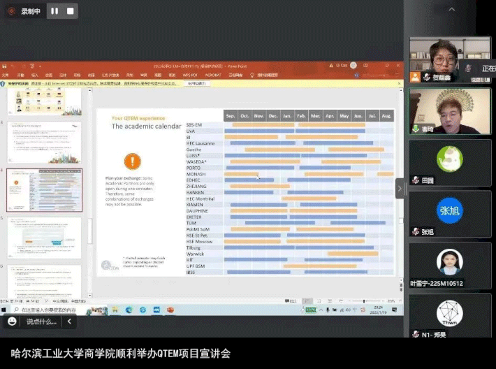Collapse the chat bar with left chevron
The width and height of the screenshot is (496, 369).
(69, 321)
